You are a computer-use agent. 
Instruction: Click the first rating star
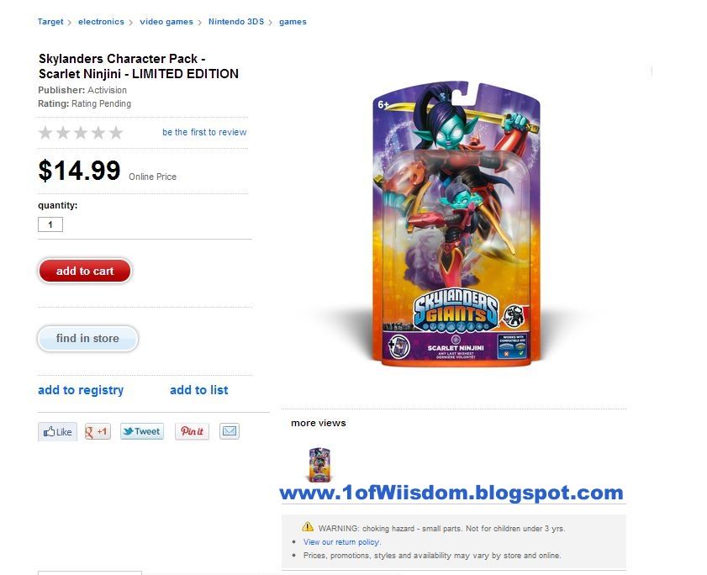coord(45,133)
